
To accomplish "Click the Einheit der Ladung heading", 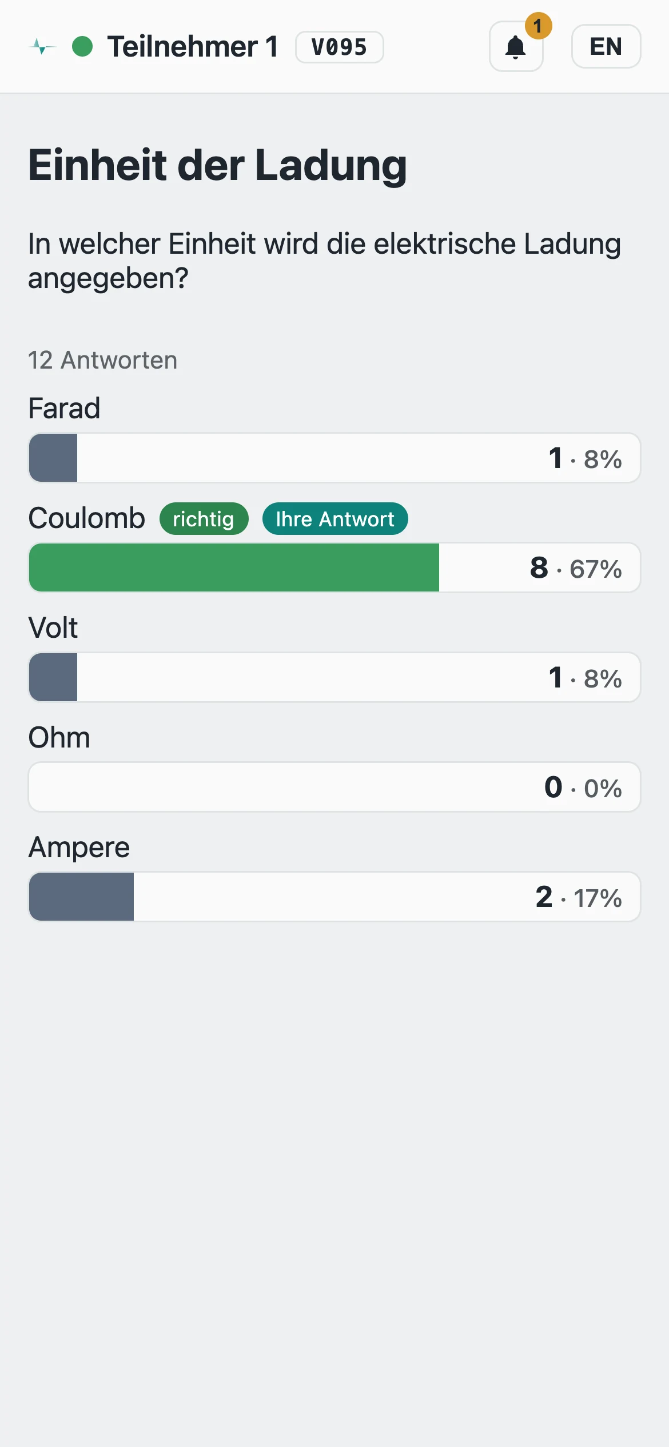I will [217, 165].
